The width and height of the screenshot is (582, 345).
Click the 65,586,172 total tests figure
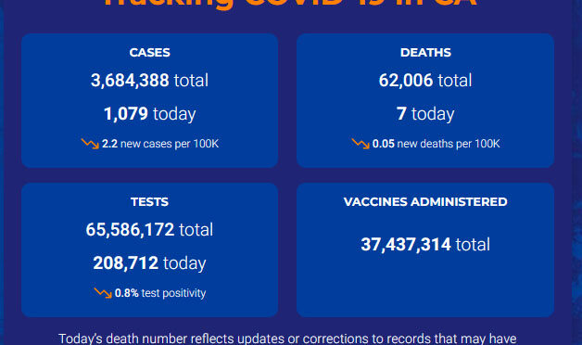coord(149,229)
